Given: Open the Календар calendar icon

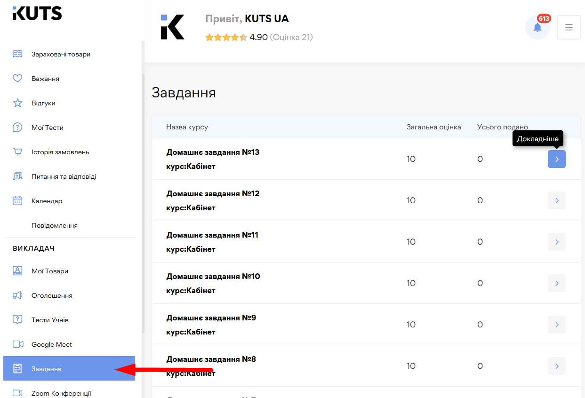Looking at the screenshot, I should [17, 200].
